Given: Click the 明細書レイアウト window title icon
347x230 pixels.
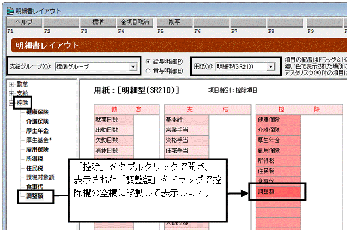Looking at the screenshot, I should click(x=10, y=10).
